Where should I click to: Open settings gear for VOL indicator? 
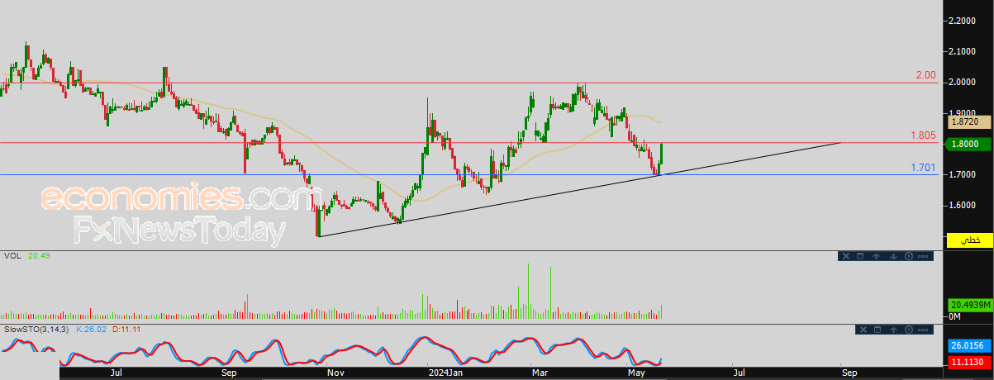point(909,256)
